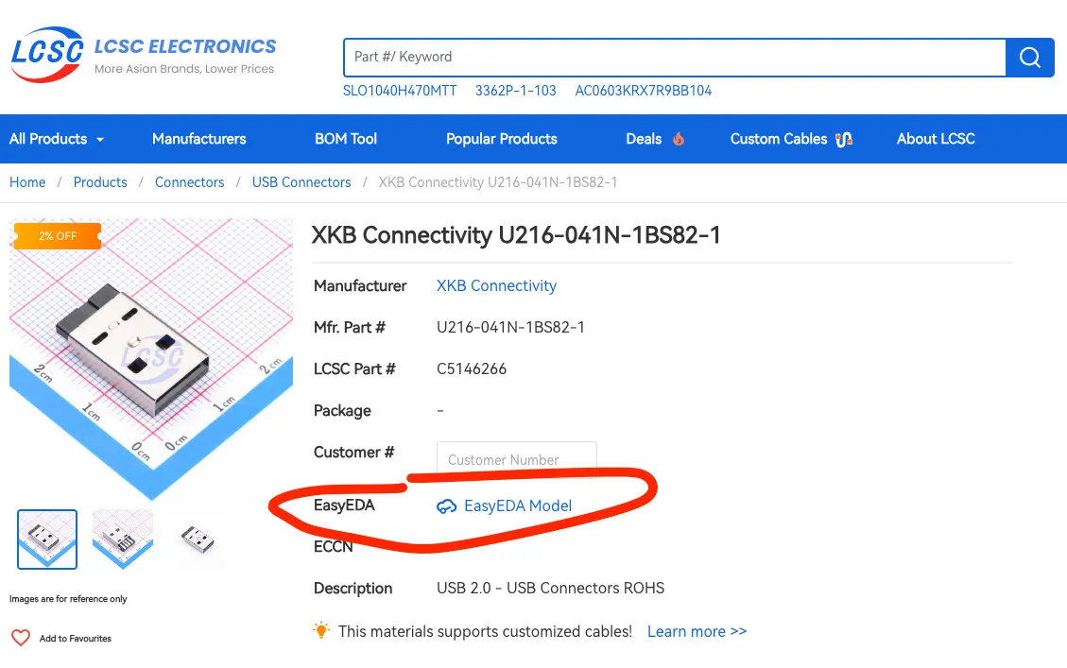1067x668 pixels.
Task: Open the Manufacturers menu item
Action: click(x=198, y=139)
